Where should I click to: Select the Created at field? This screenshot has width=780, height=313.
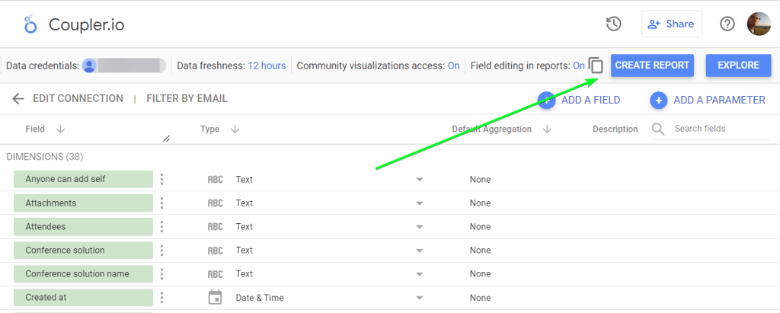click(83, 298)
